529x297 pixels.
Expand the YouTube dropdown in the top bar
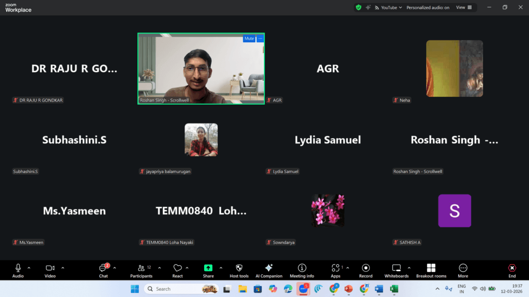400,7
